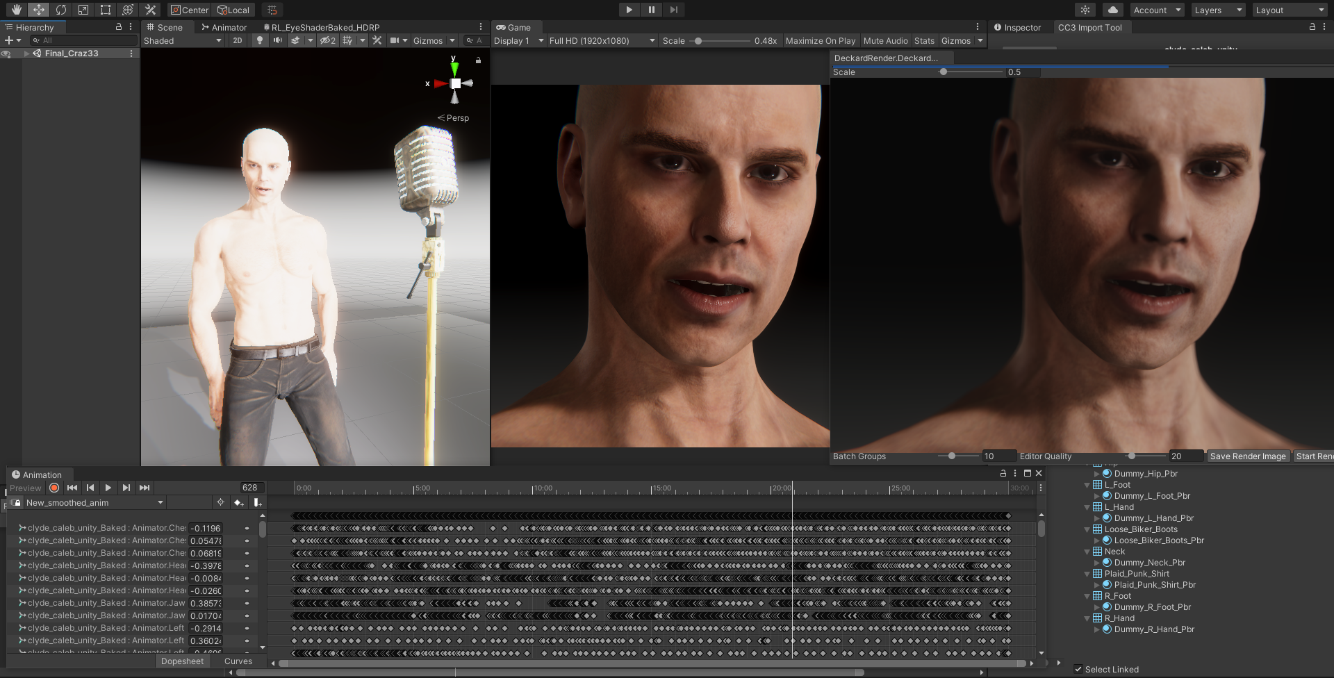Image resolution: width=1334 pixels, height=678 pixels.
Task: Play the animation clip
Action: (108, 488)
